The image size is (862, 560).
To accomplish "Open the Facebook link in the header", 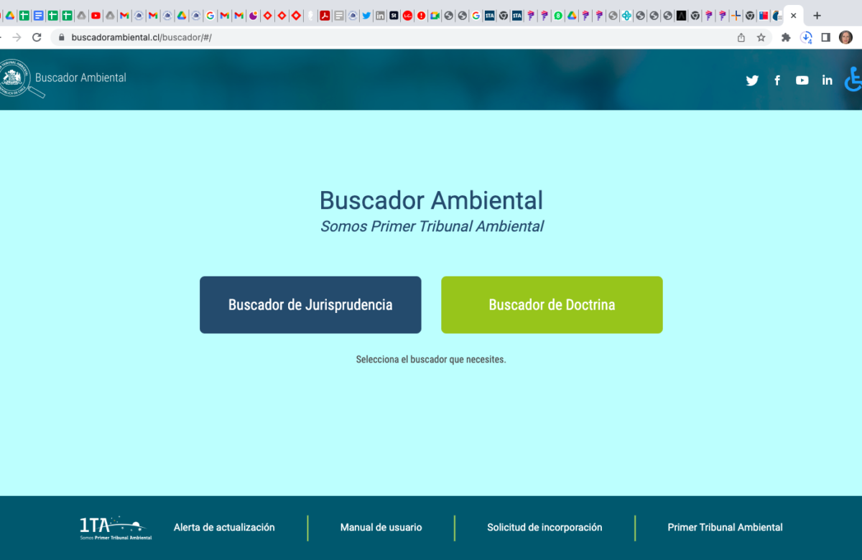I will click(x=777, y=80).
